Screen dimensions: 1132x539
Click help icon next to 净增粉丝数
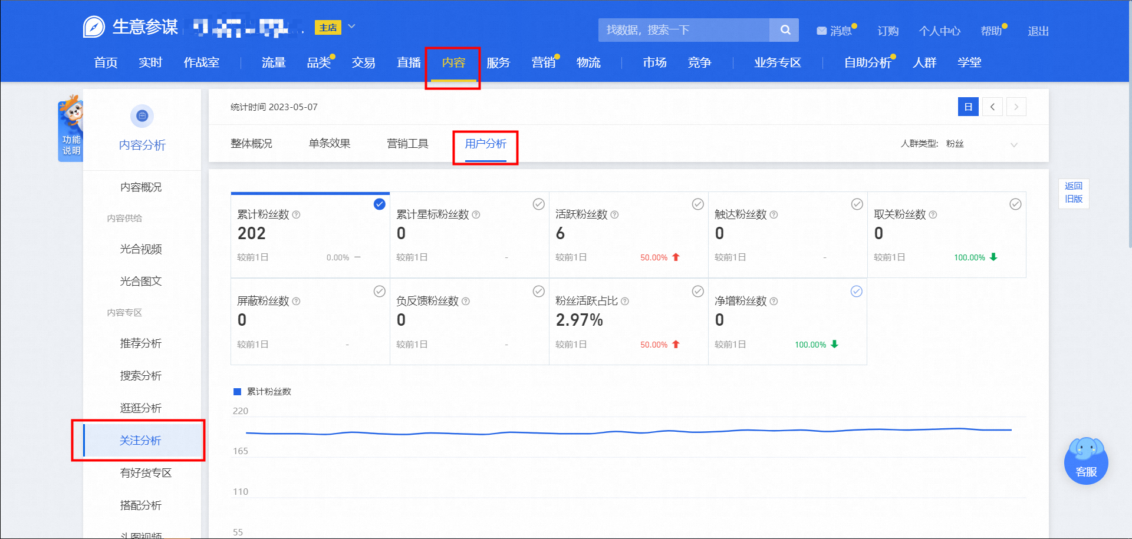pyautogui.click(x=774, y=302)
